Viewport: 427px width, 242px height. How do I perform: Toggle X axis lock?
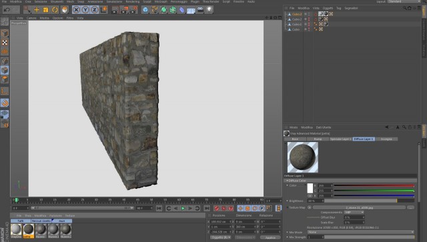click(x=76, y=10)
